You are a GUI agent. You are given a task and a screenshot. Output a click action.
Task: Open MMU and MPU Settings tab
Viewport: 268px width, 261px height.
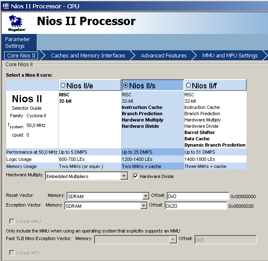coord(230,55)
